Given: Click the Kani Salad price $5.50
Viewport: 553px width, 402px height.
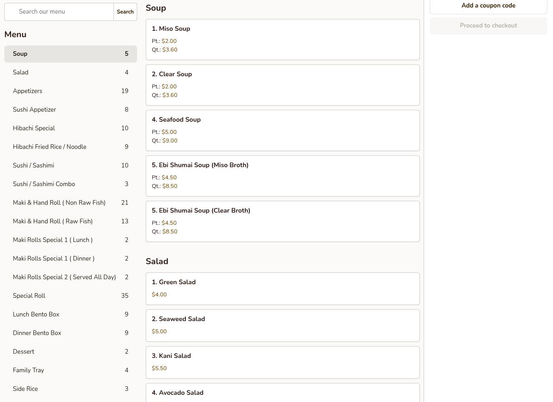Looking at the screenshot, I should pos(159,368).
